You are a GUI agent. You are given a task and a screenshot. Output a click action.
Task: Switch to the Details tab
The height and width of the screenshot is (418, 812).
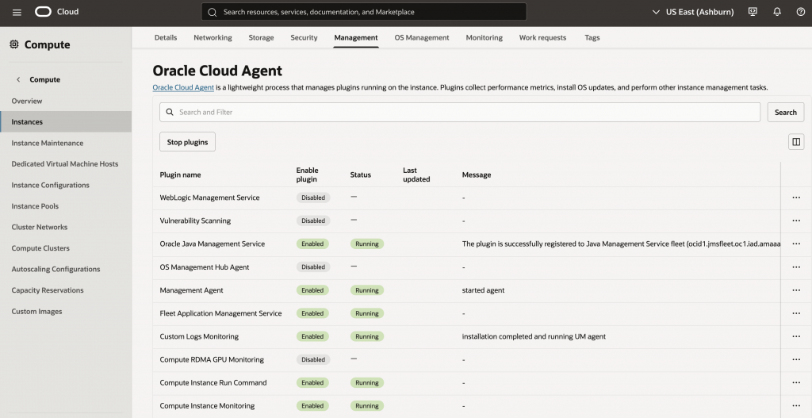[166, 37]
